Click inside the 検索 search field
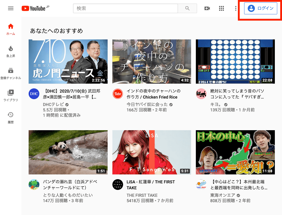Image resolution: width=282 pixels, height=215 pixels. pos(125,8)
